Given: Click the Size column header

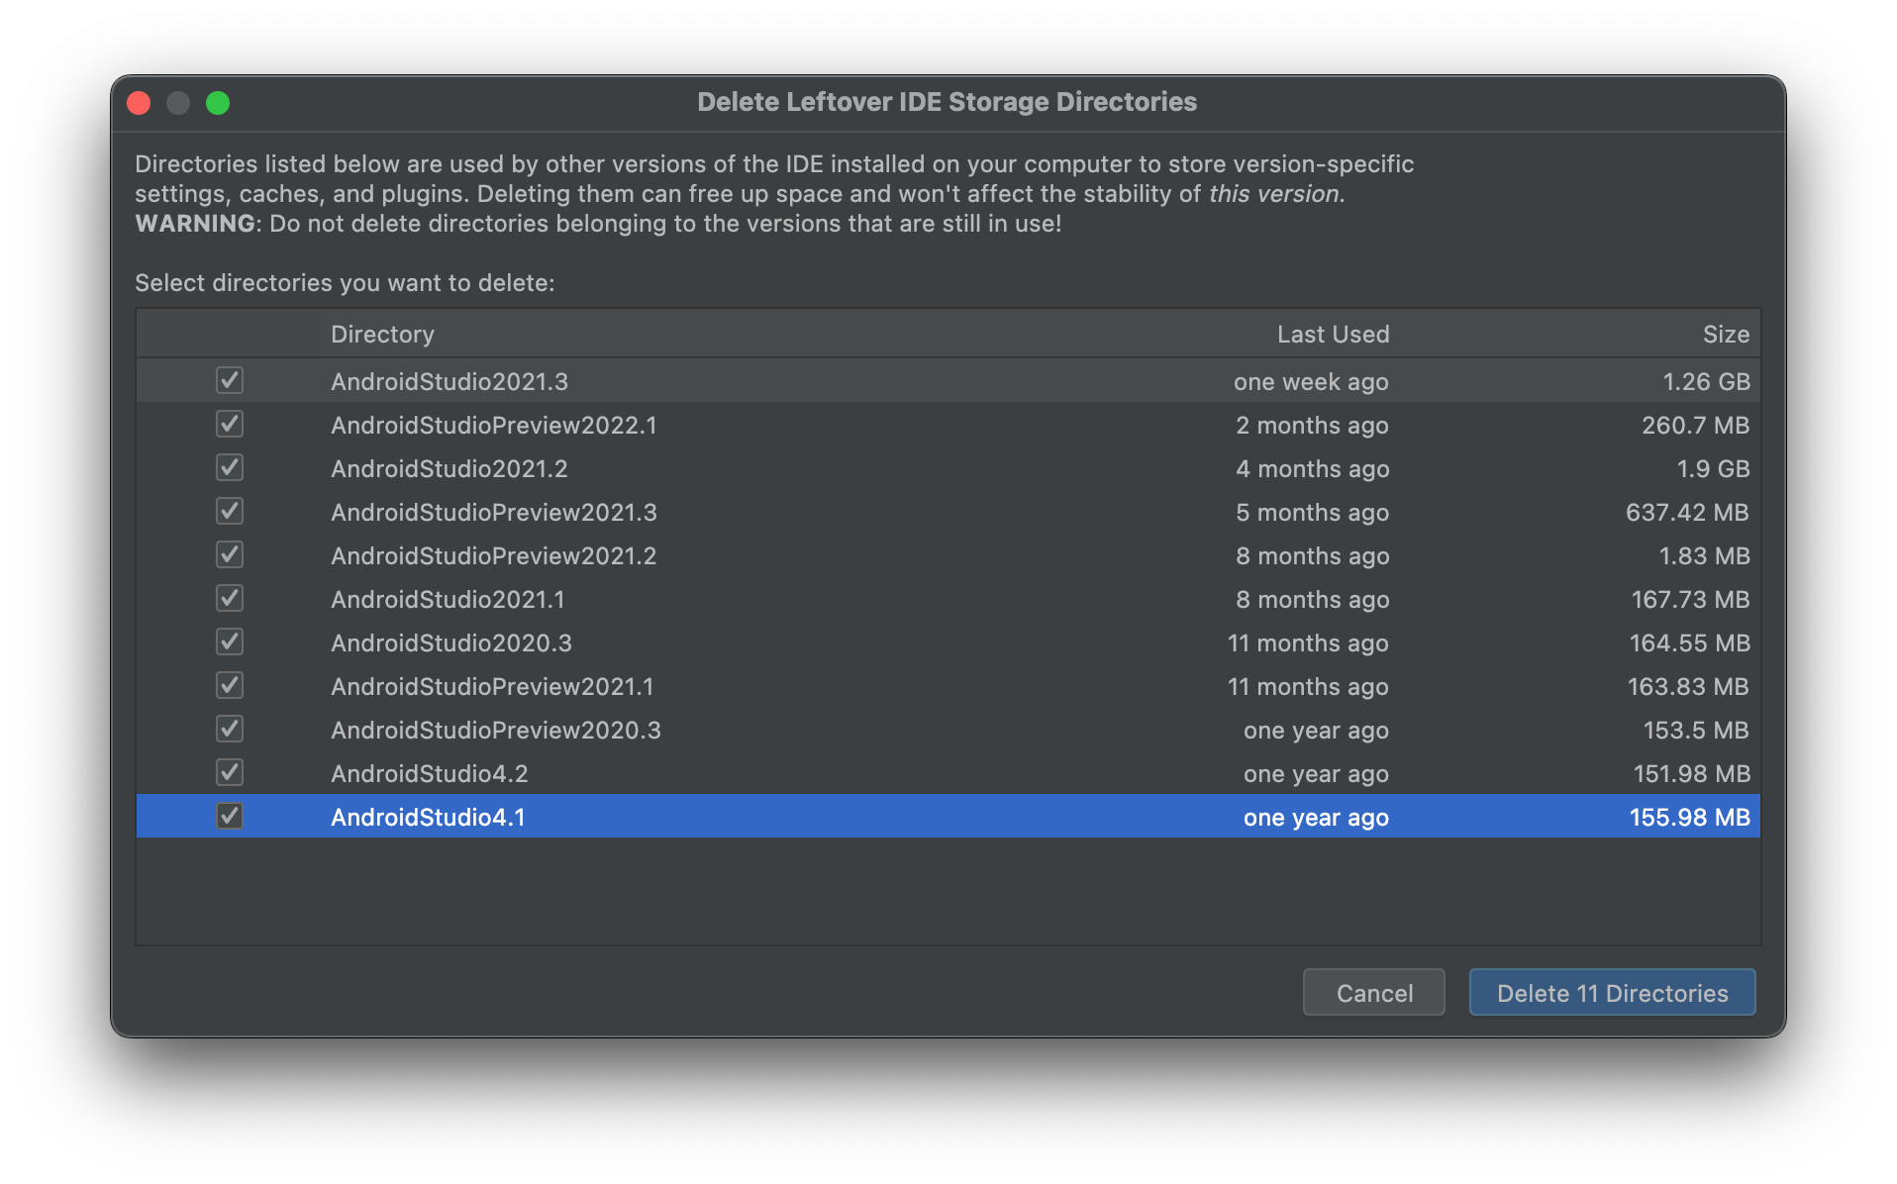Looking at the screenshot, I should [x=1725, y=335].
